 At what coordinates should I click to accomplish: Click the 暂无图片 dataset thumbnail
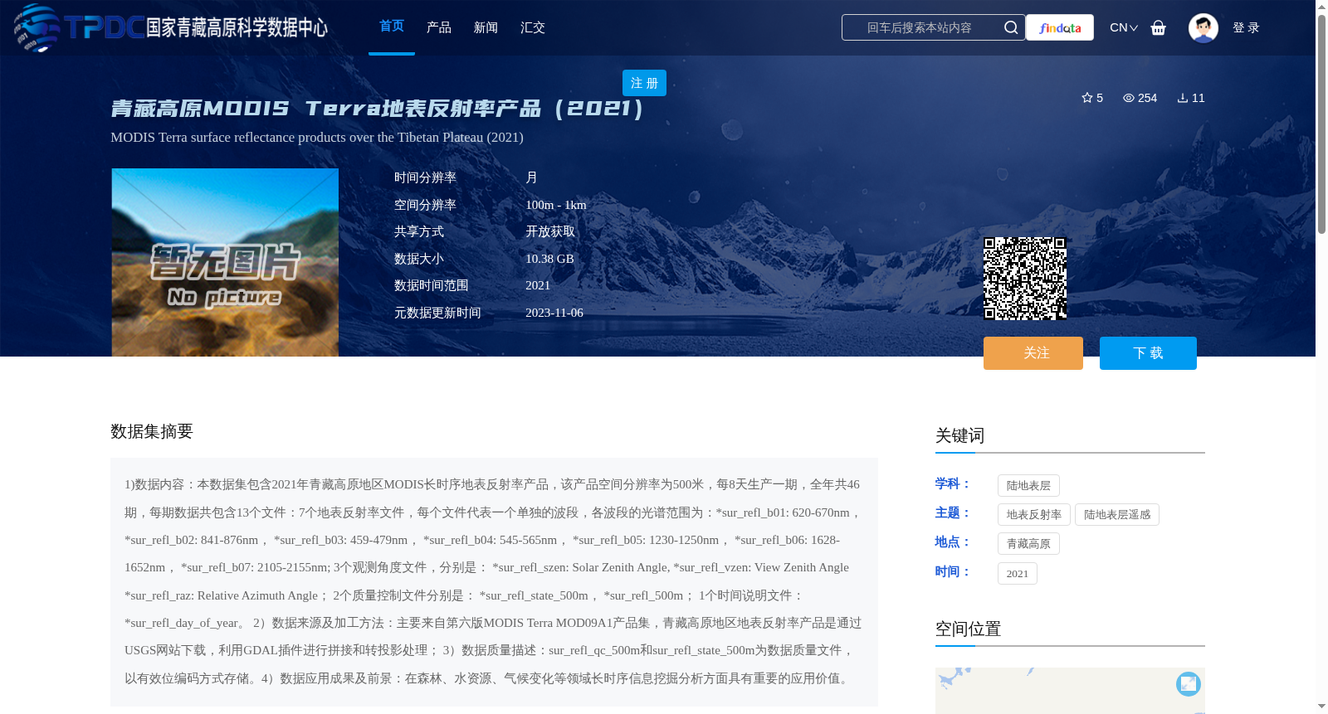coord(225,262)
